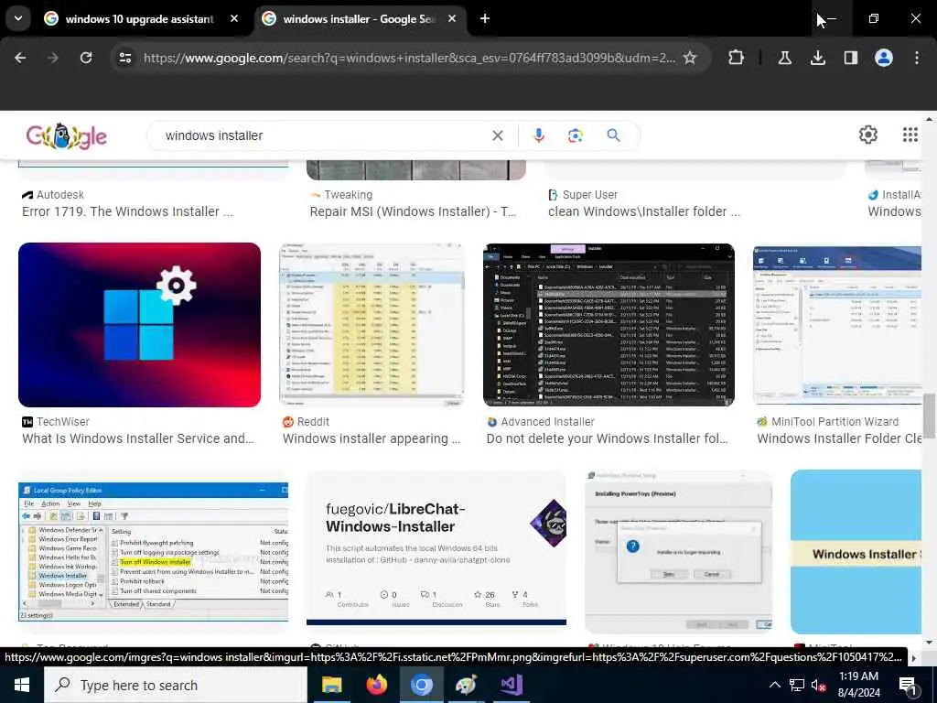
Task: View site information icon in address bar
Action: [x=125, y=58]
